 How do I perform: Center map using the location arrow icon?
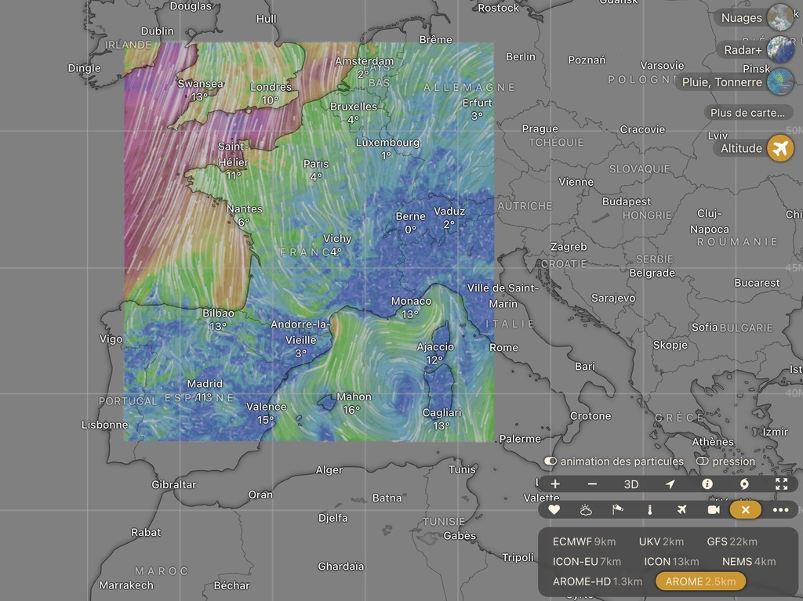point(670,483)
